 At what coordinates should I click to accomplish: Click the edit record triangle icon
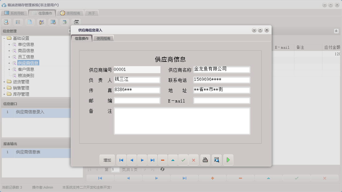click(173, 160)
